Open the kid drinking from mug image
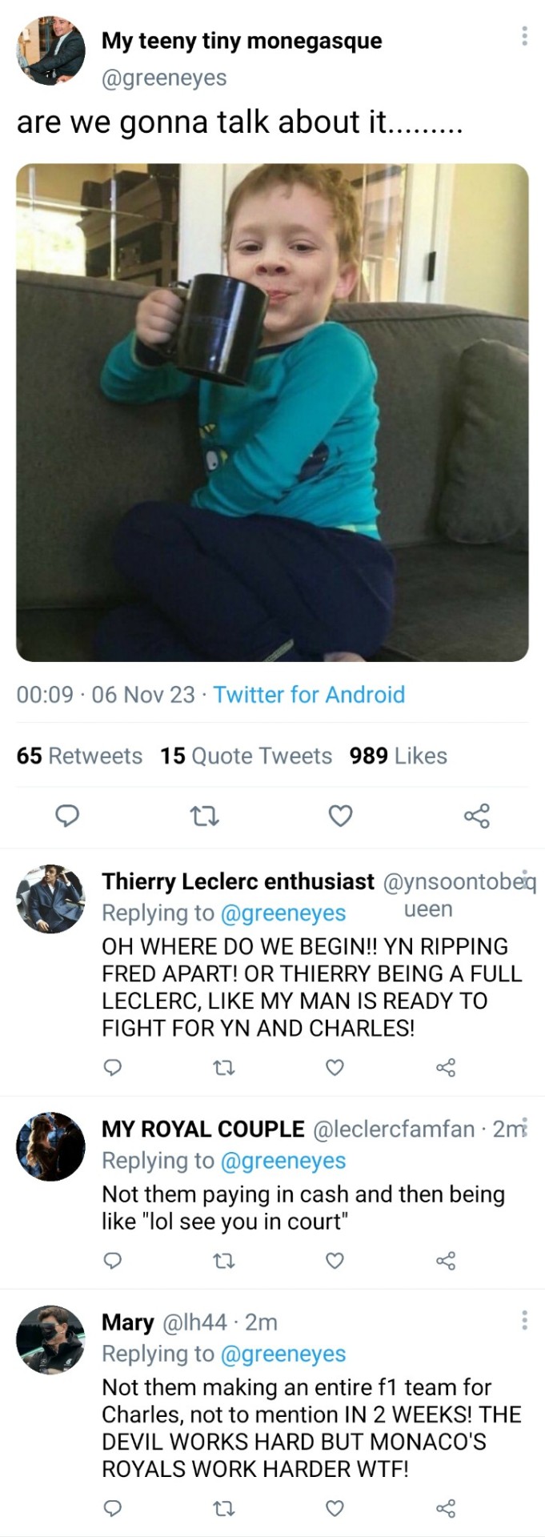 tap(272, 412)
